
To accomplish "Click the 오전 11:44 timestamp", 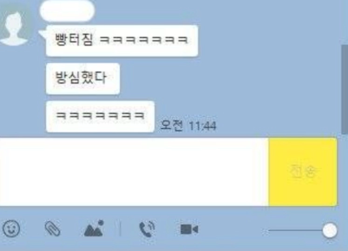I will coord(188,126).
